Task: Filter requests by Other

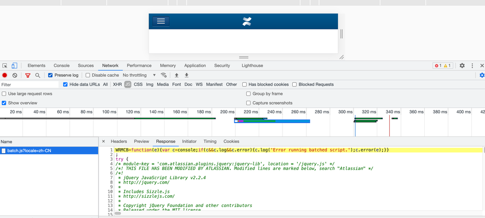Action: point(232,84)
